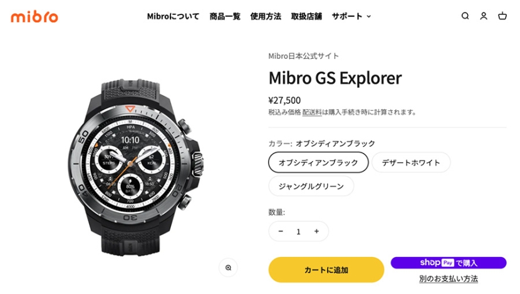Open the Mibroについて menu item
Screen dimensions: 520x294
coord(173,16)
